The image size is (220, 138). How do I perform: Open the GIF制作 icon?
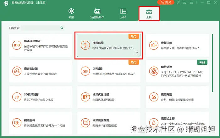85,71
